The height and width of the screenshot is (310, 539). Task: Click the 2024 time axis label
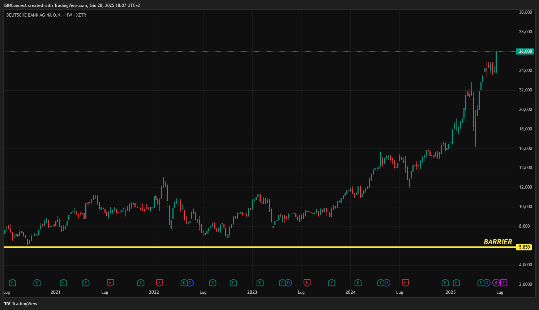(x=350, y=292)
